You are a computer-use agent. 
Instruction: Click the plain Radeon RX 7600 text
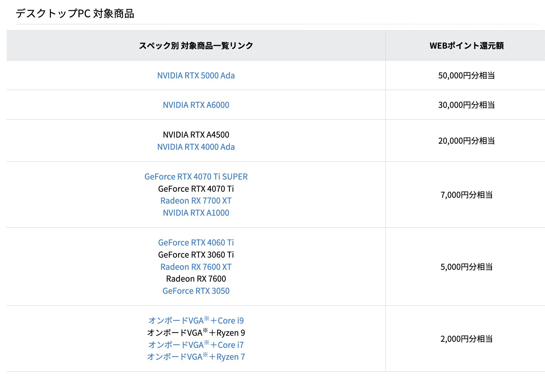[196, 279]
